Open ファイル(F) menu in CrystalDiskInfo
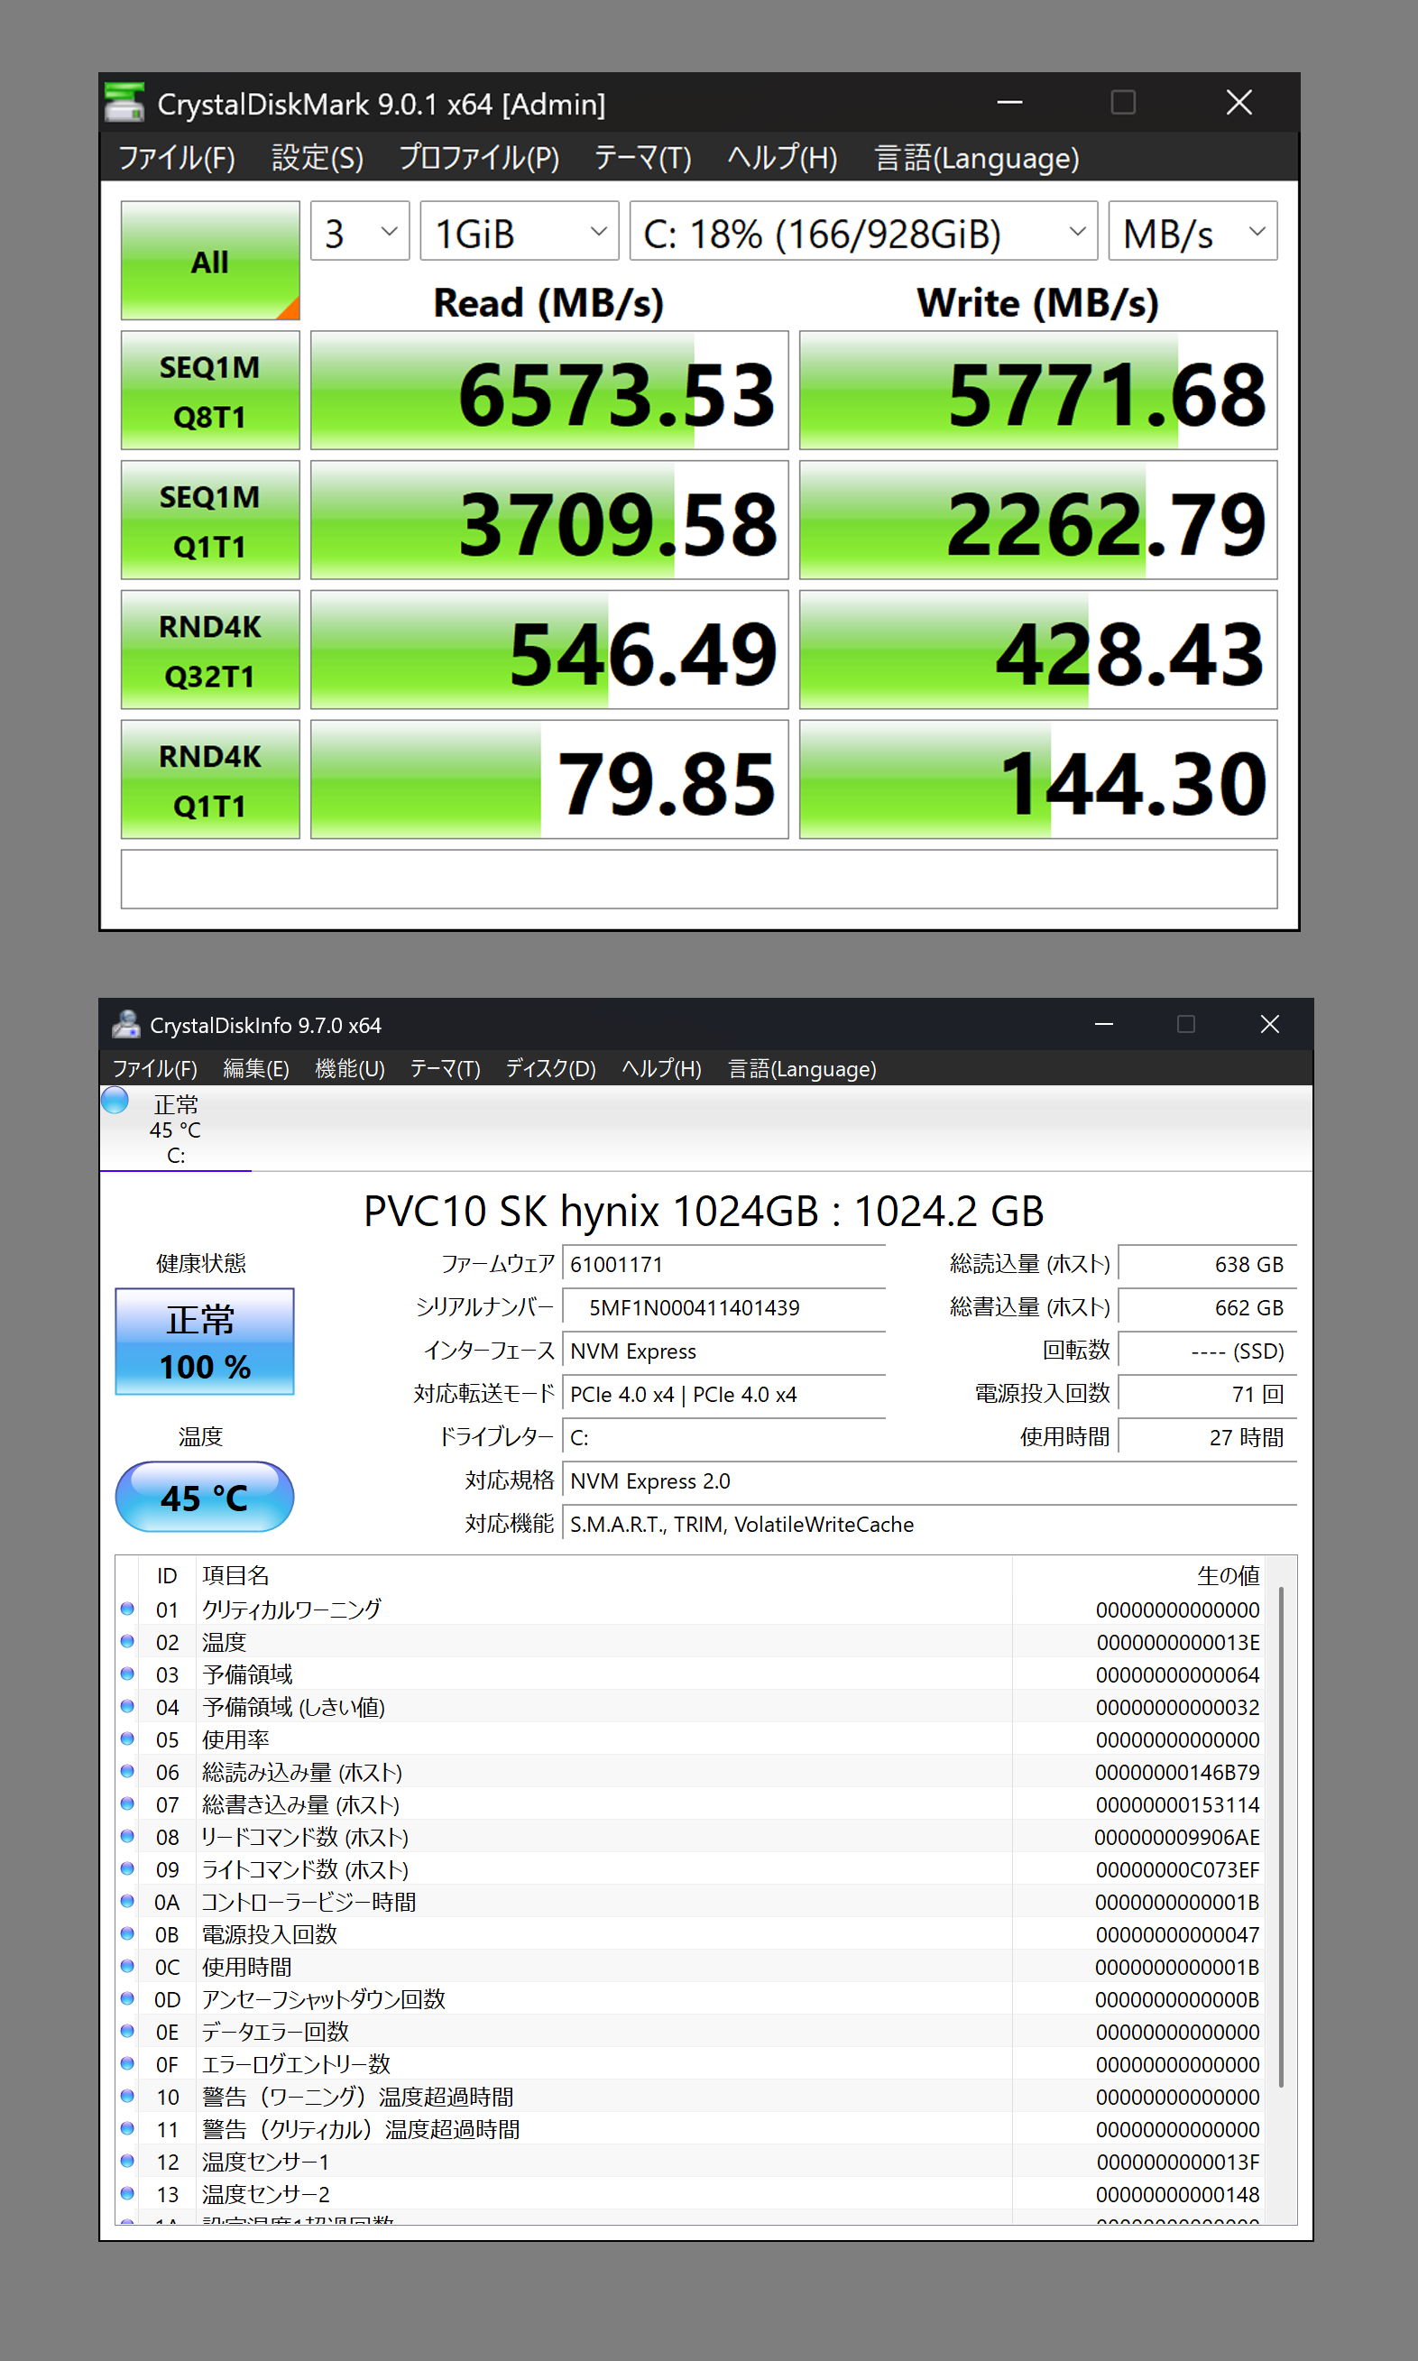The width and height of the screenshot is (1418, 2361). pos(155,1068)
